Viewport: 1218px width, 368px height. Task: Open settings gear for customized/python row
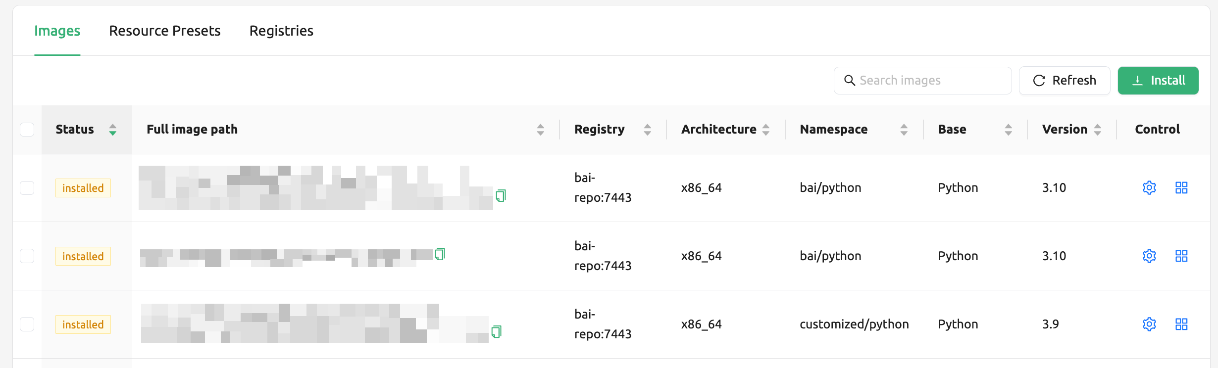[x=1149, y=324]
